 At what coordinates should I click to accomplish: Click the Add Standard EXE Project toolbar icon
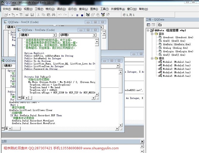coord(6,15)
